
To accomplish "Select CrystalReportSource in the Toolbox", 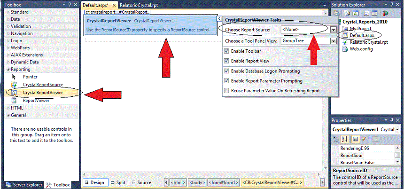I will 43,85.
